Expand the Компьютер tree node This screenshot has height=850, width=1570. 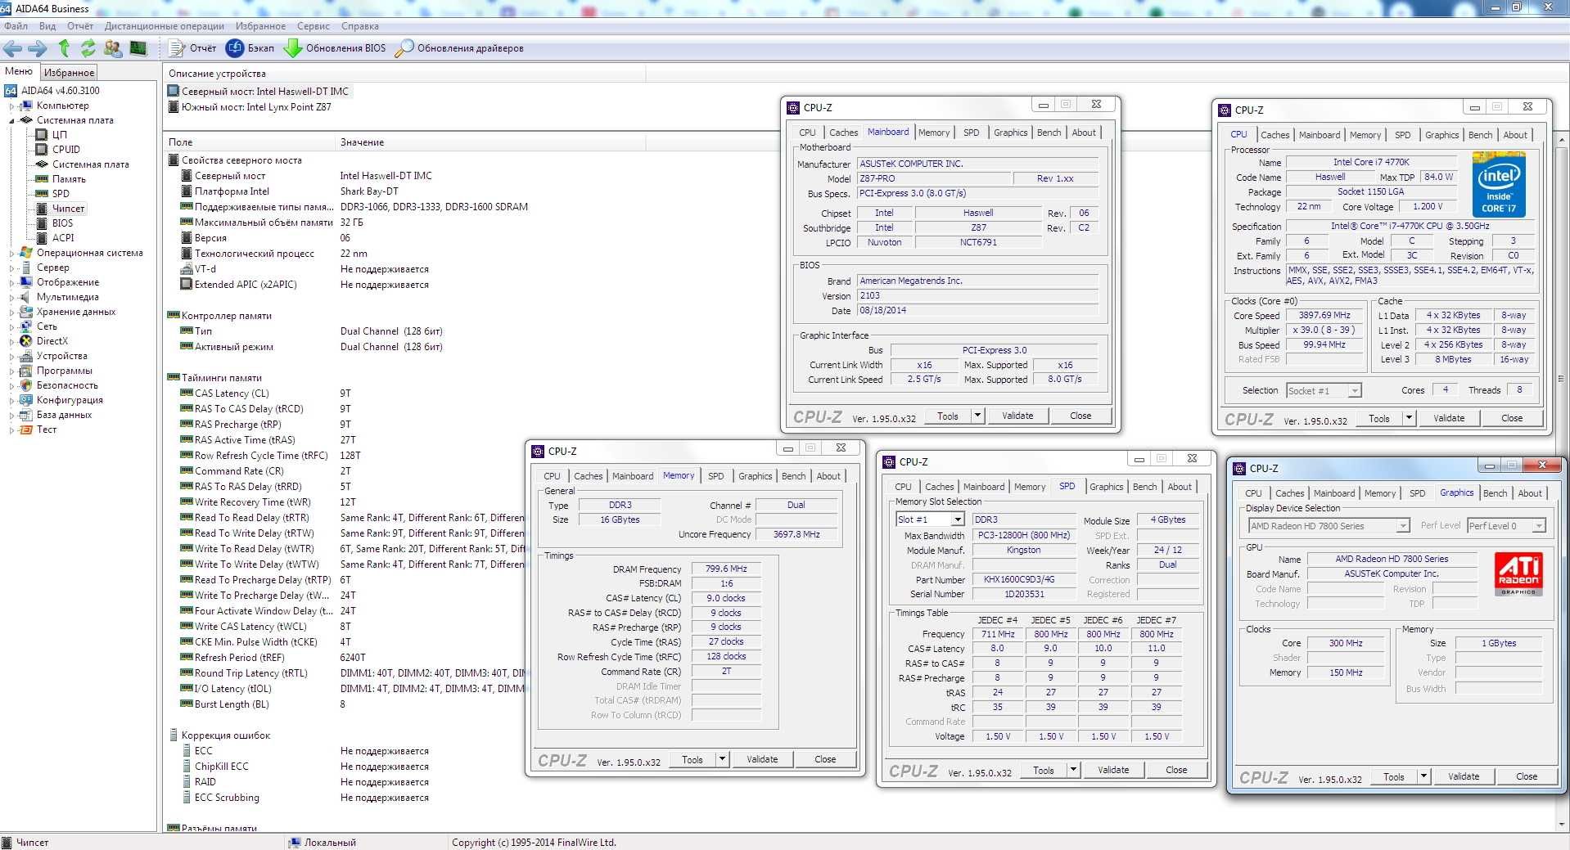point(11,106)
